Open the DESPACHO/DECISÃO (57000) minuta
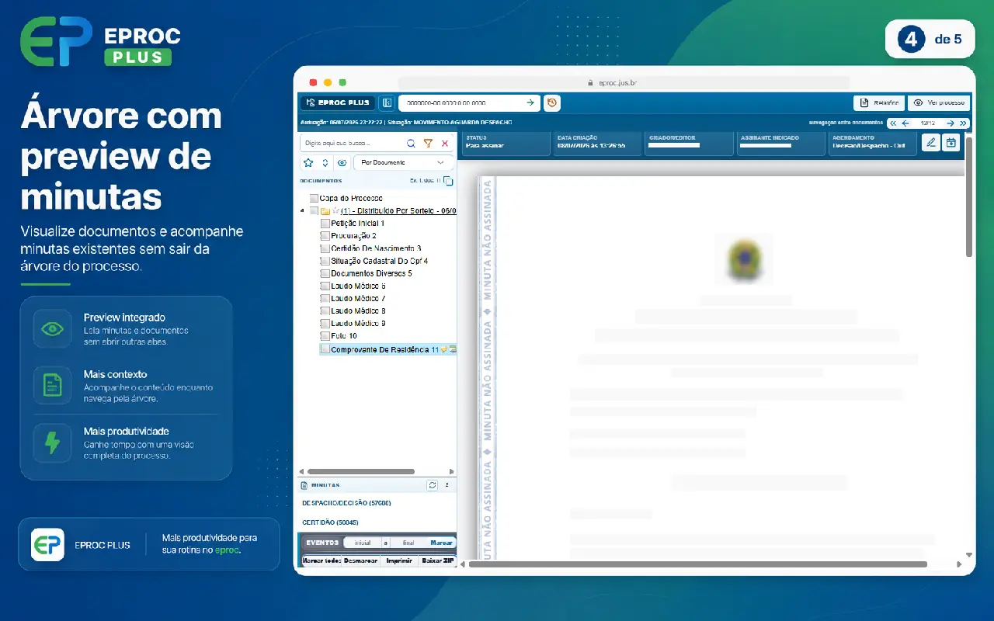This screenshot has width=994, height=621. coord(346,503)
